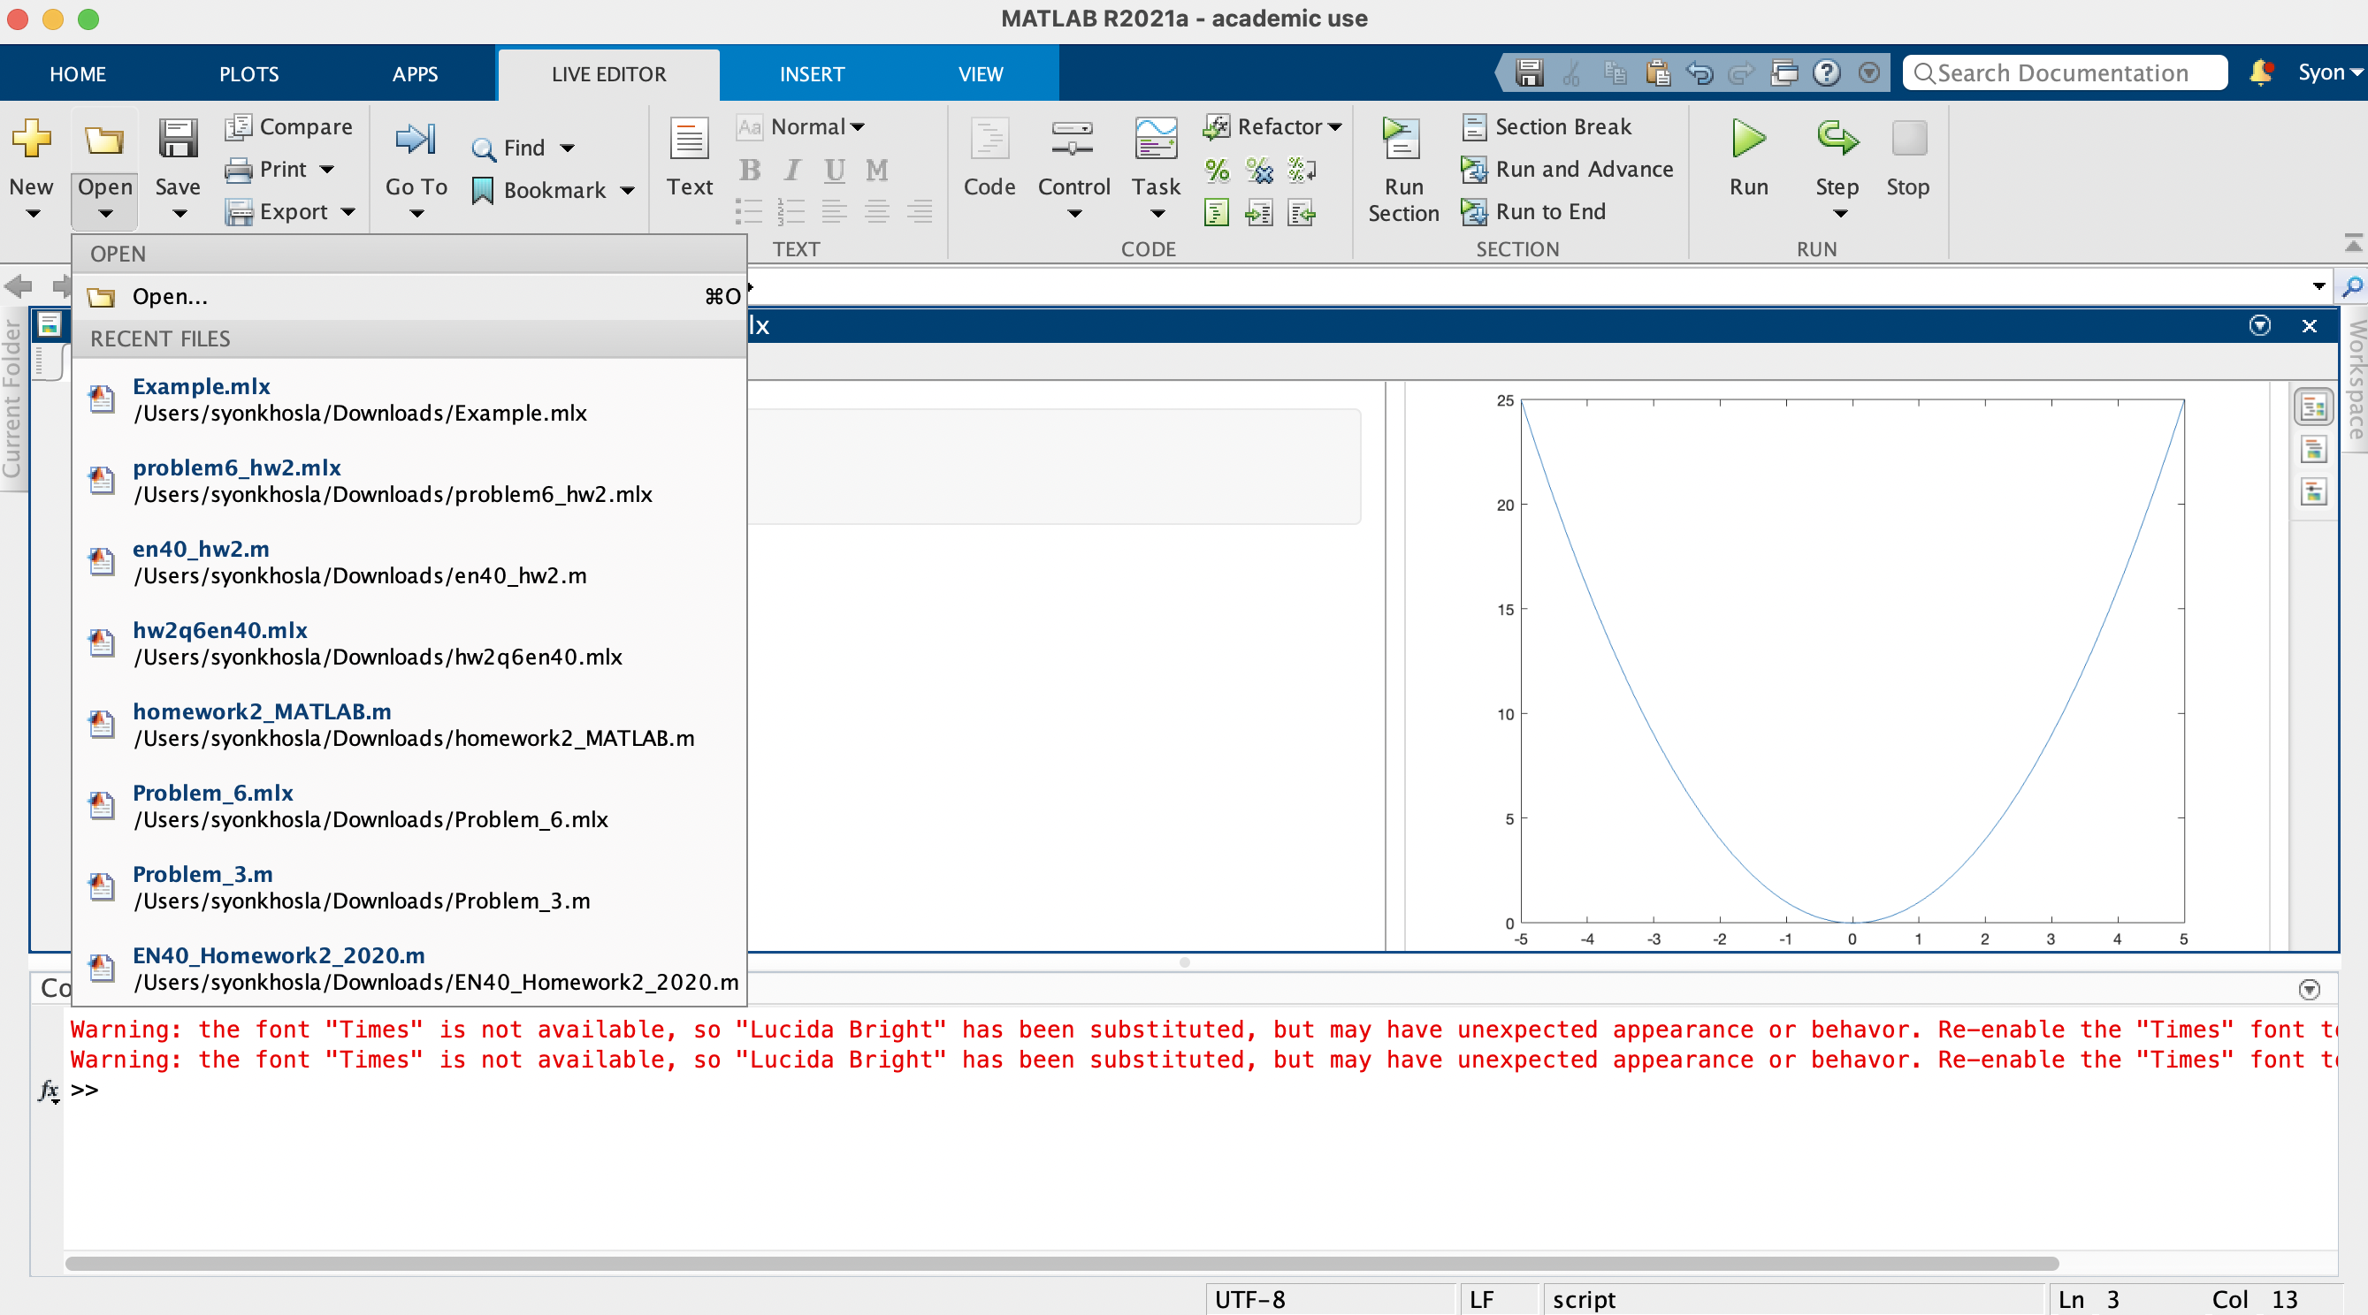Click the Compare files icon
The height and width of the screenshot is (1315, 2368).
tap(238, 126)
